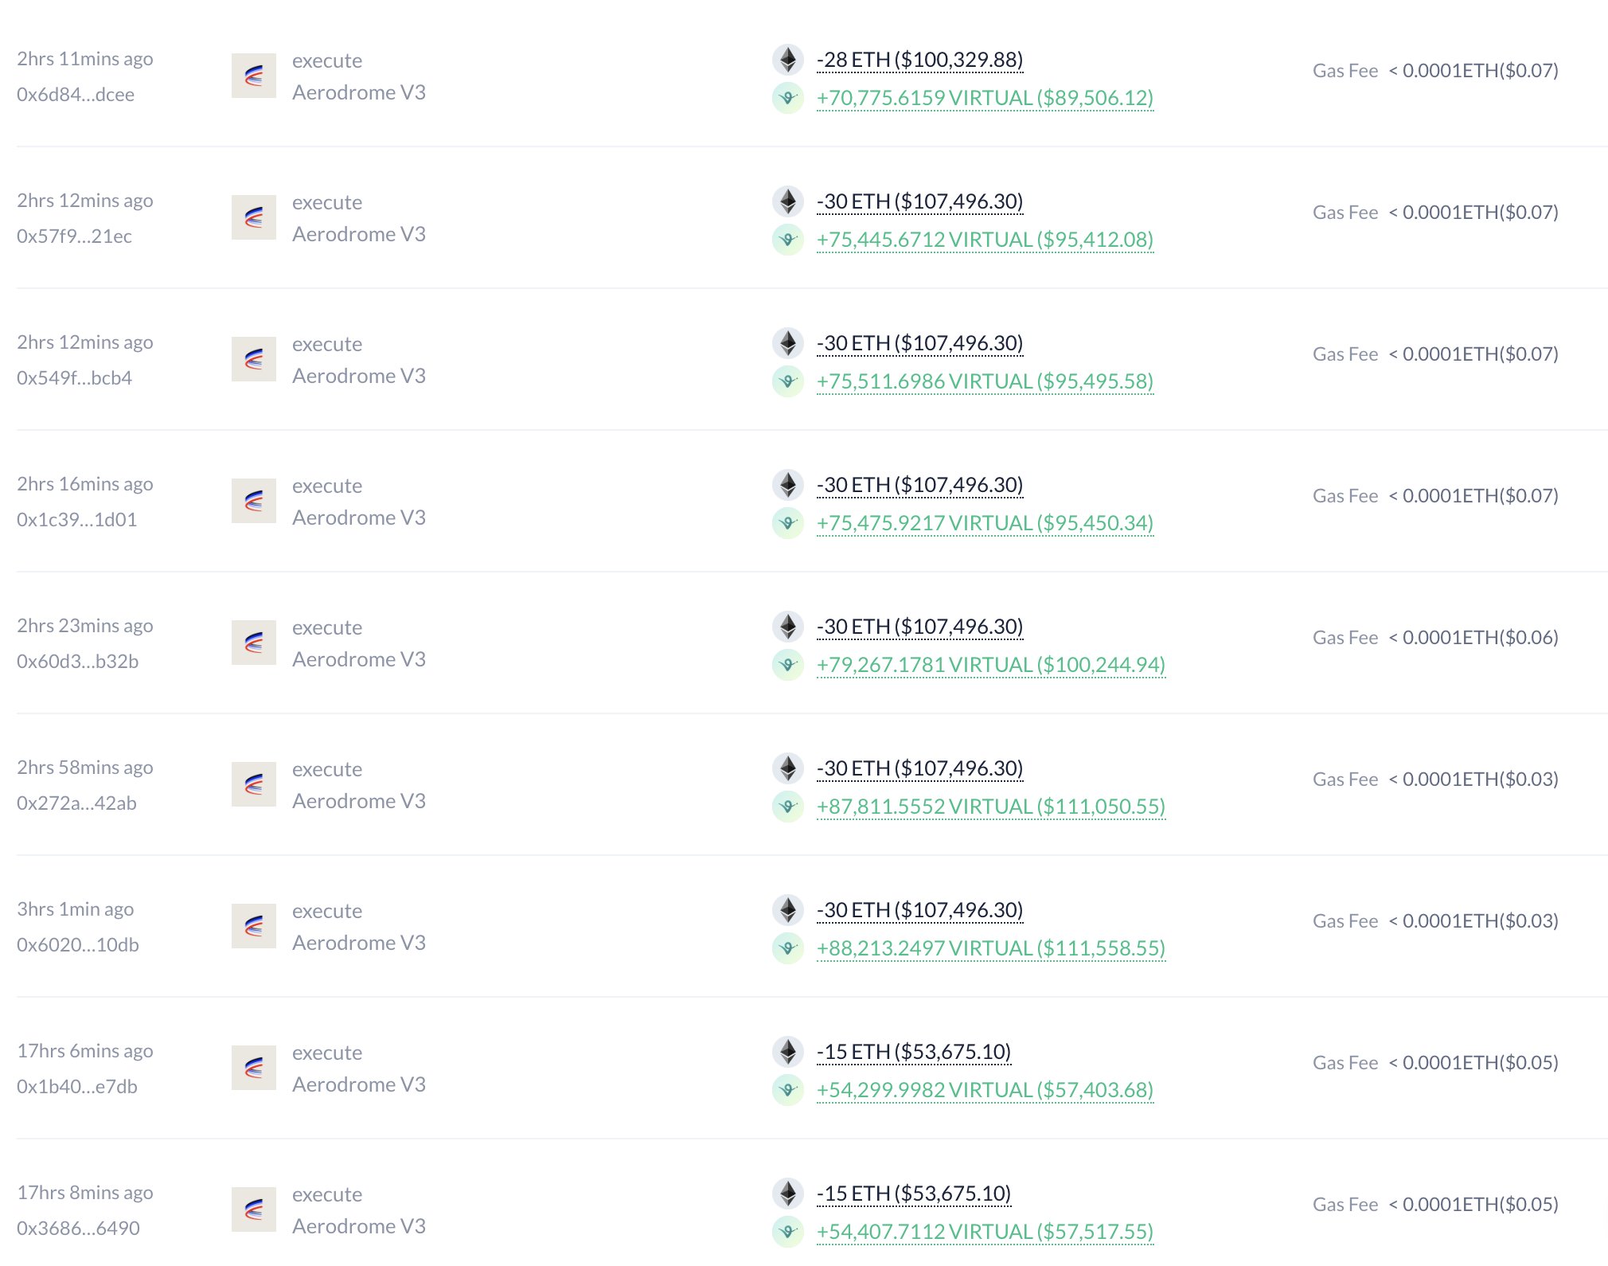Click the Aerodrome icon for transaction 0x272a...42ab
This screenshot has height=1266, width=1608.
tap(253, 784)
